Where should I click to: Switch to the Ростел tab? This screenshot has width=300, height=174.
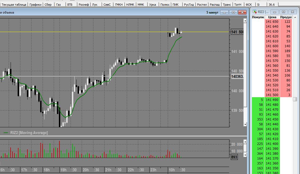tap(202, 4)
